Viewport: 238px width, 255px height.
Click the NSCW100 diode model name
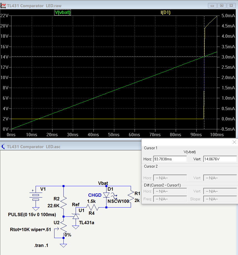point(118,201)
